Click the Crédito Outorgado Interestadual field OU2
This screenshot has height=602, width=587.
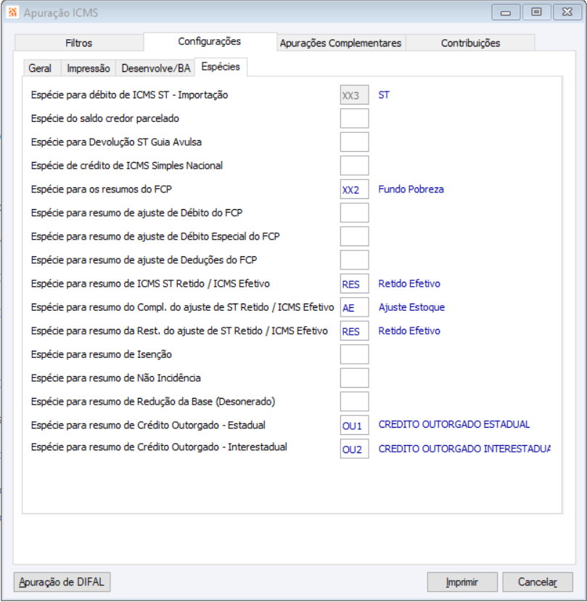pos(354,449)
